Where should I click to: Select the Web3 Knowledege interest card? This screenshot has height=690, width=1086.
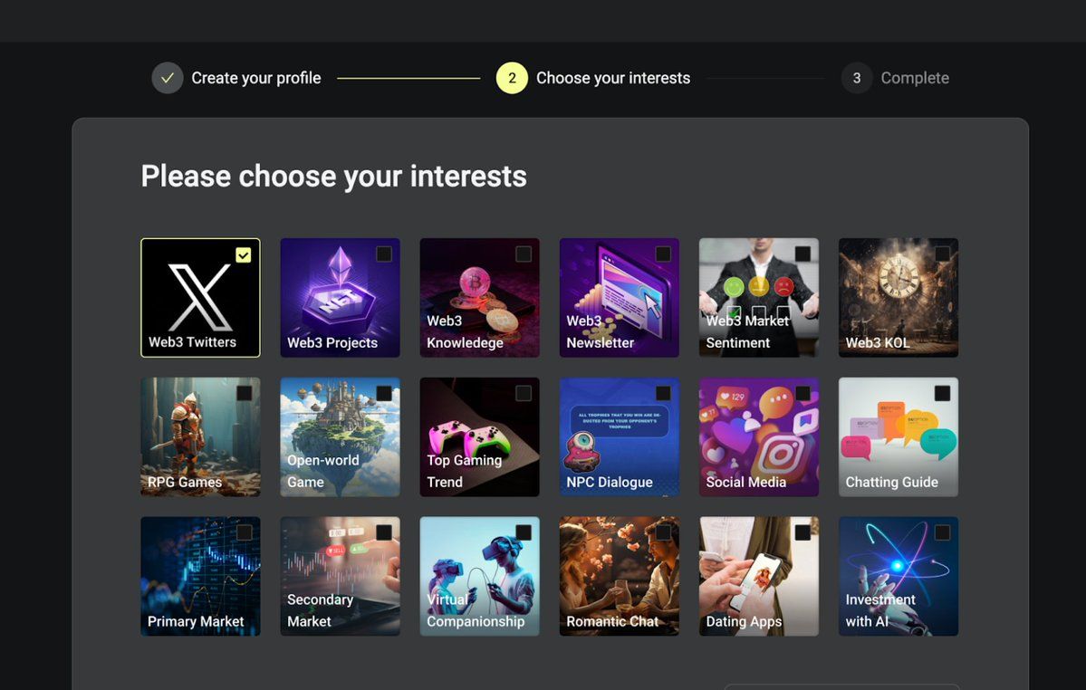479,298
